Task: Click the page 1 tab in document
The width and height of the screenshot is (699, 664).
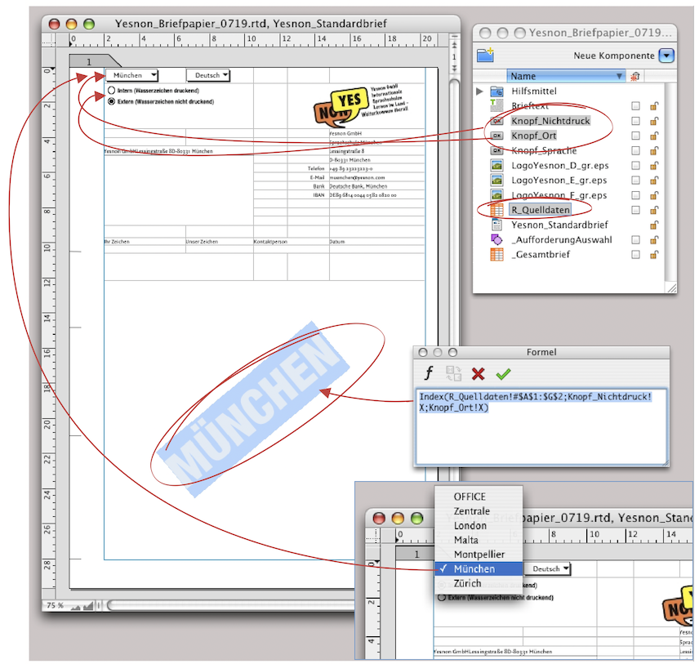Action: click(90, 62)
